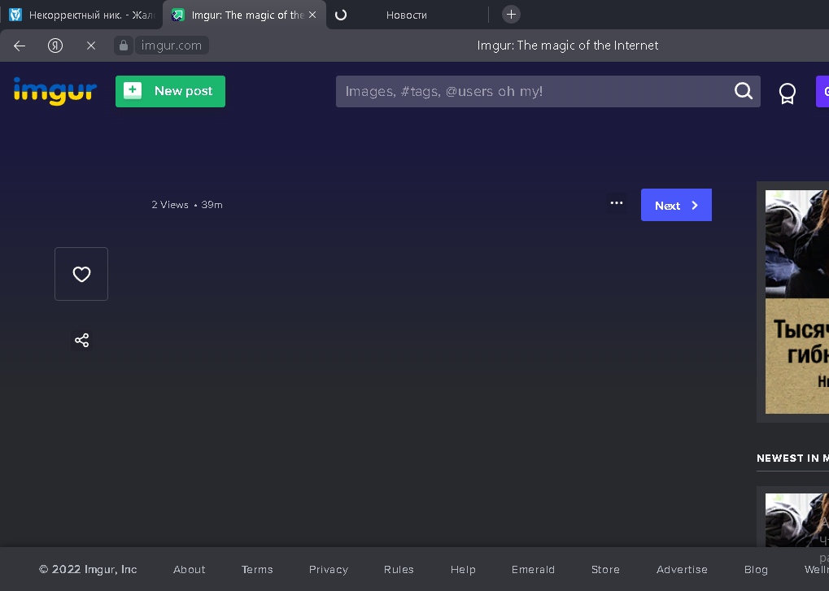Open the Emerald ribbon badge icon
Screen dimensions: 829x591
click(x=787, y=93)
